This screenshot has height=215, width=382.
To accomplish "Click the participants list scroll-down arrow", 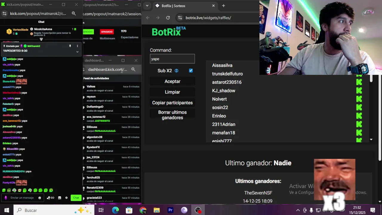I will tap(371, 139).
